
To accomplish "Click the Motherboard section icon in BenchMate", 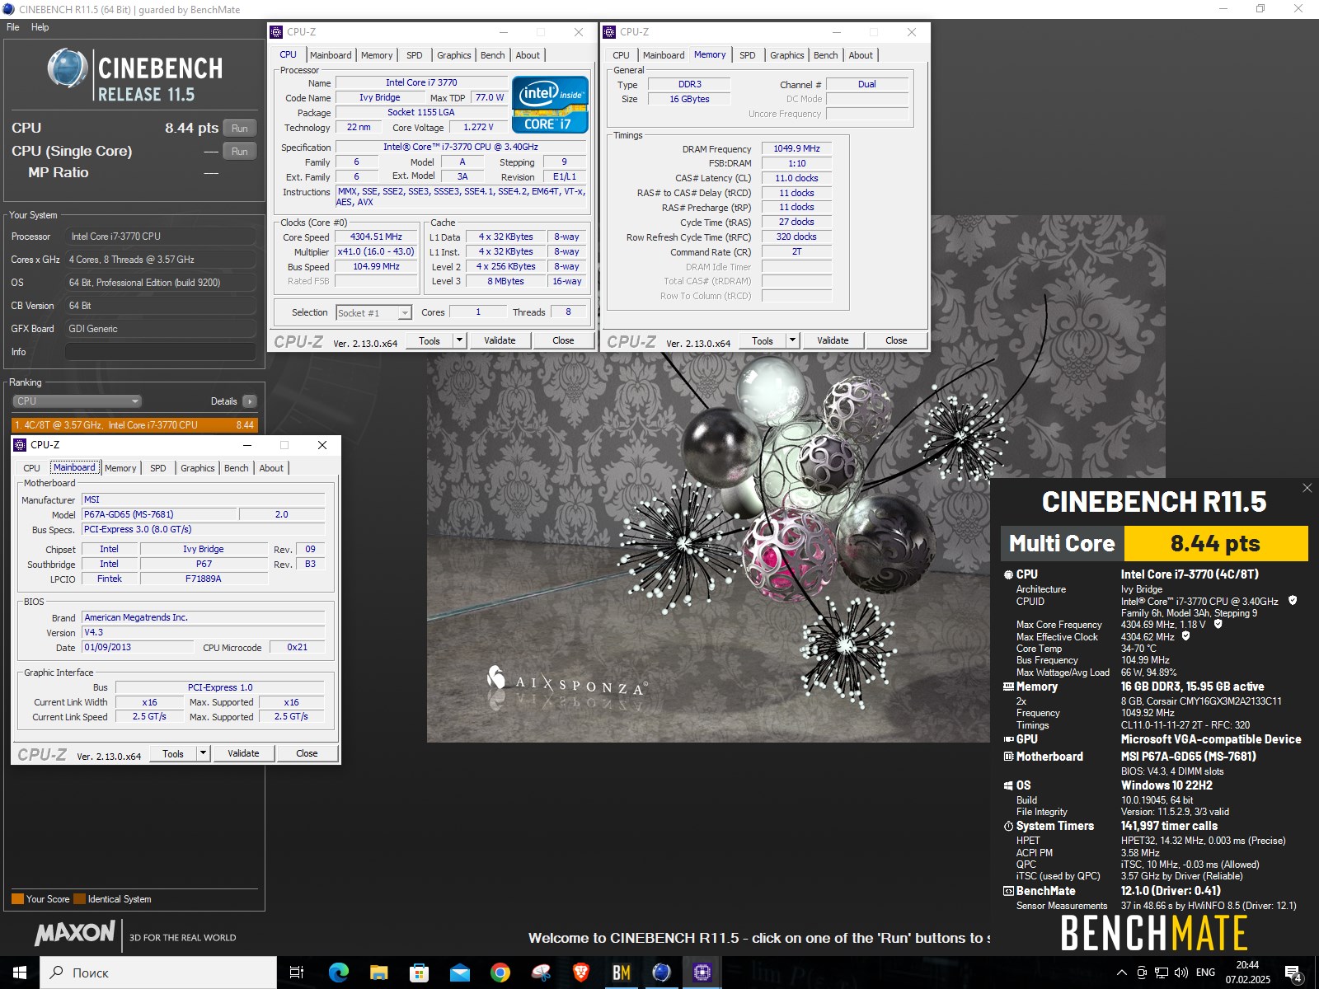I will pos(1008,757).
